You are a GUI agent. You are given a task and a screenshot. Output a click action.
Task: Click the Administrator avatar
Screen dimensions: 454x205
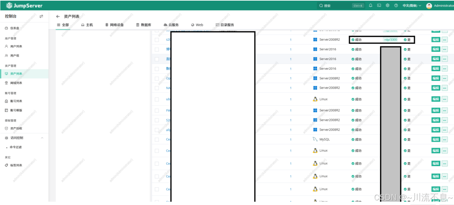(x=429, y=6)
